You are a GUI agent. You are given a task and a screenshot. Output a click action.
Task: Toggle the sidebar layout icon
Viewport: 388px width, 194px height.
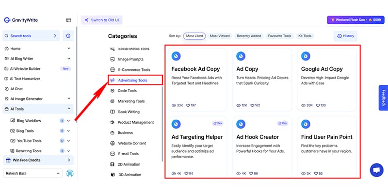tap(68, 20)
